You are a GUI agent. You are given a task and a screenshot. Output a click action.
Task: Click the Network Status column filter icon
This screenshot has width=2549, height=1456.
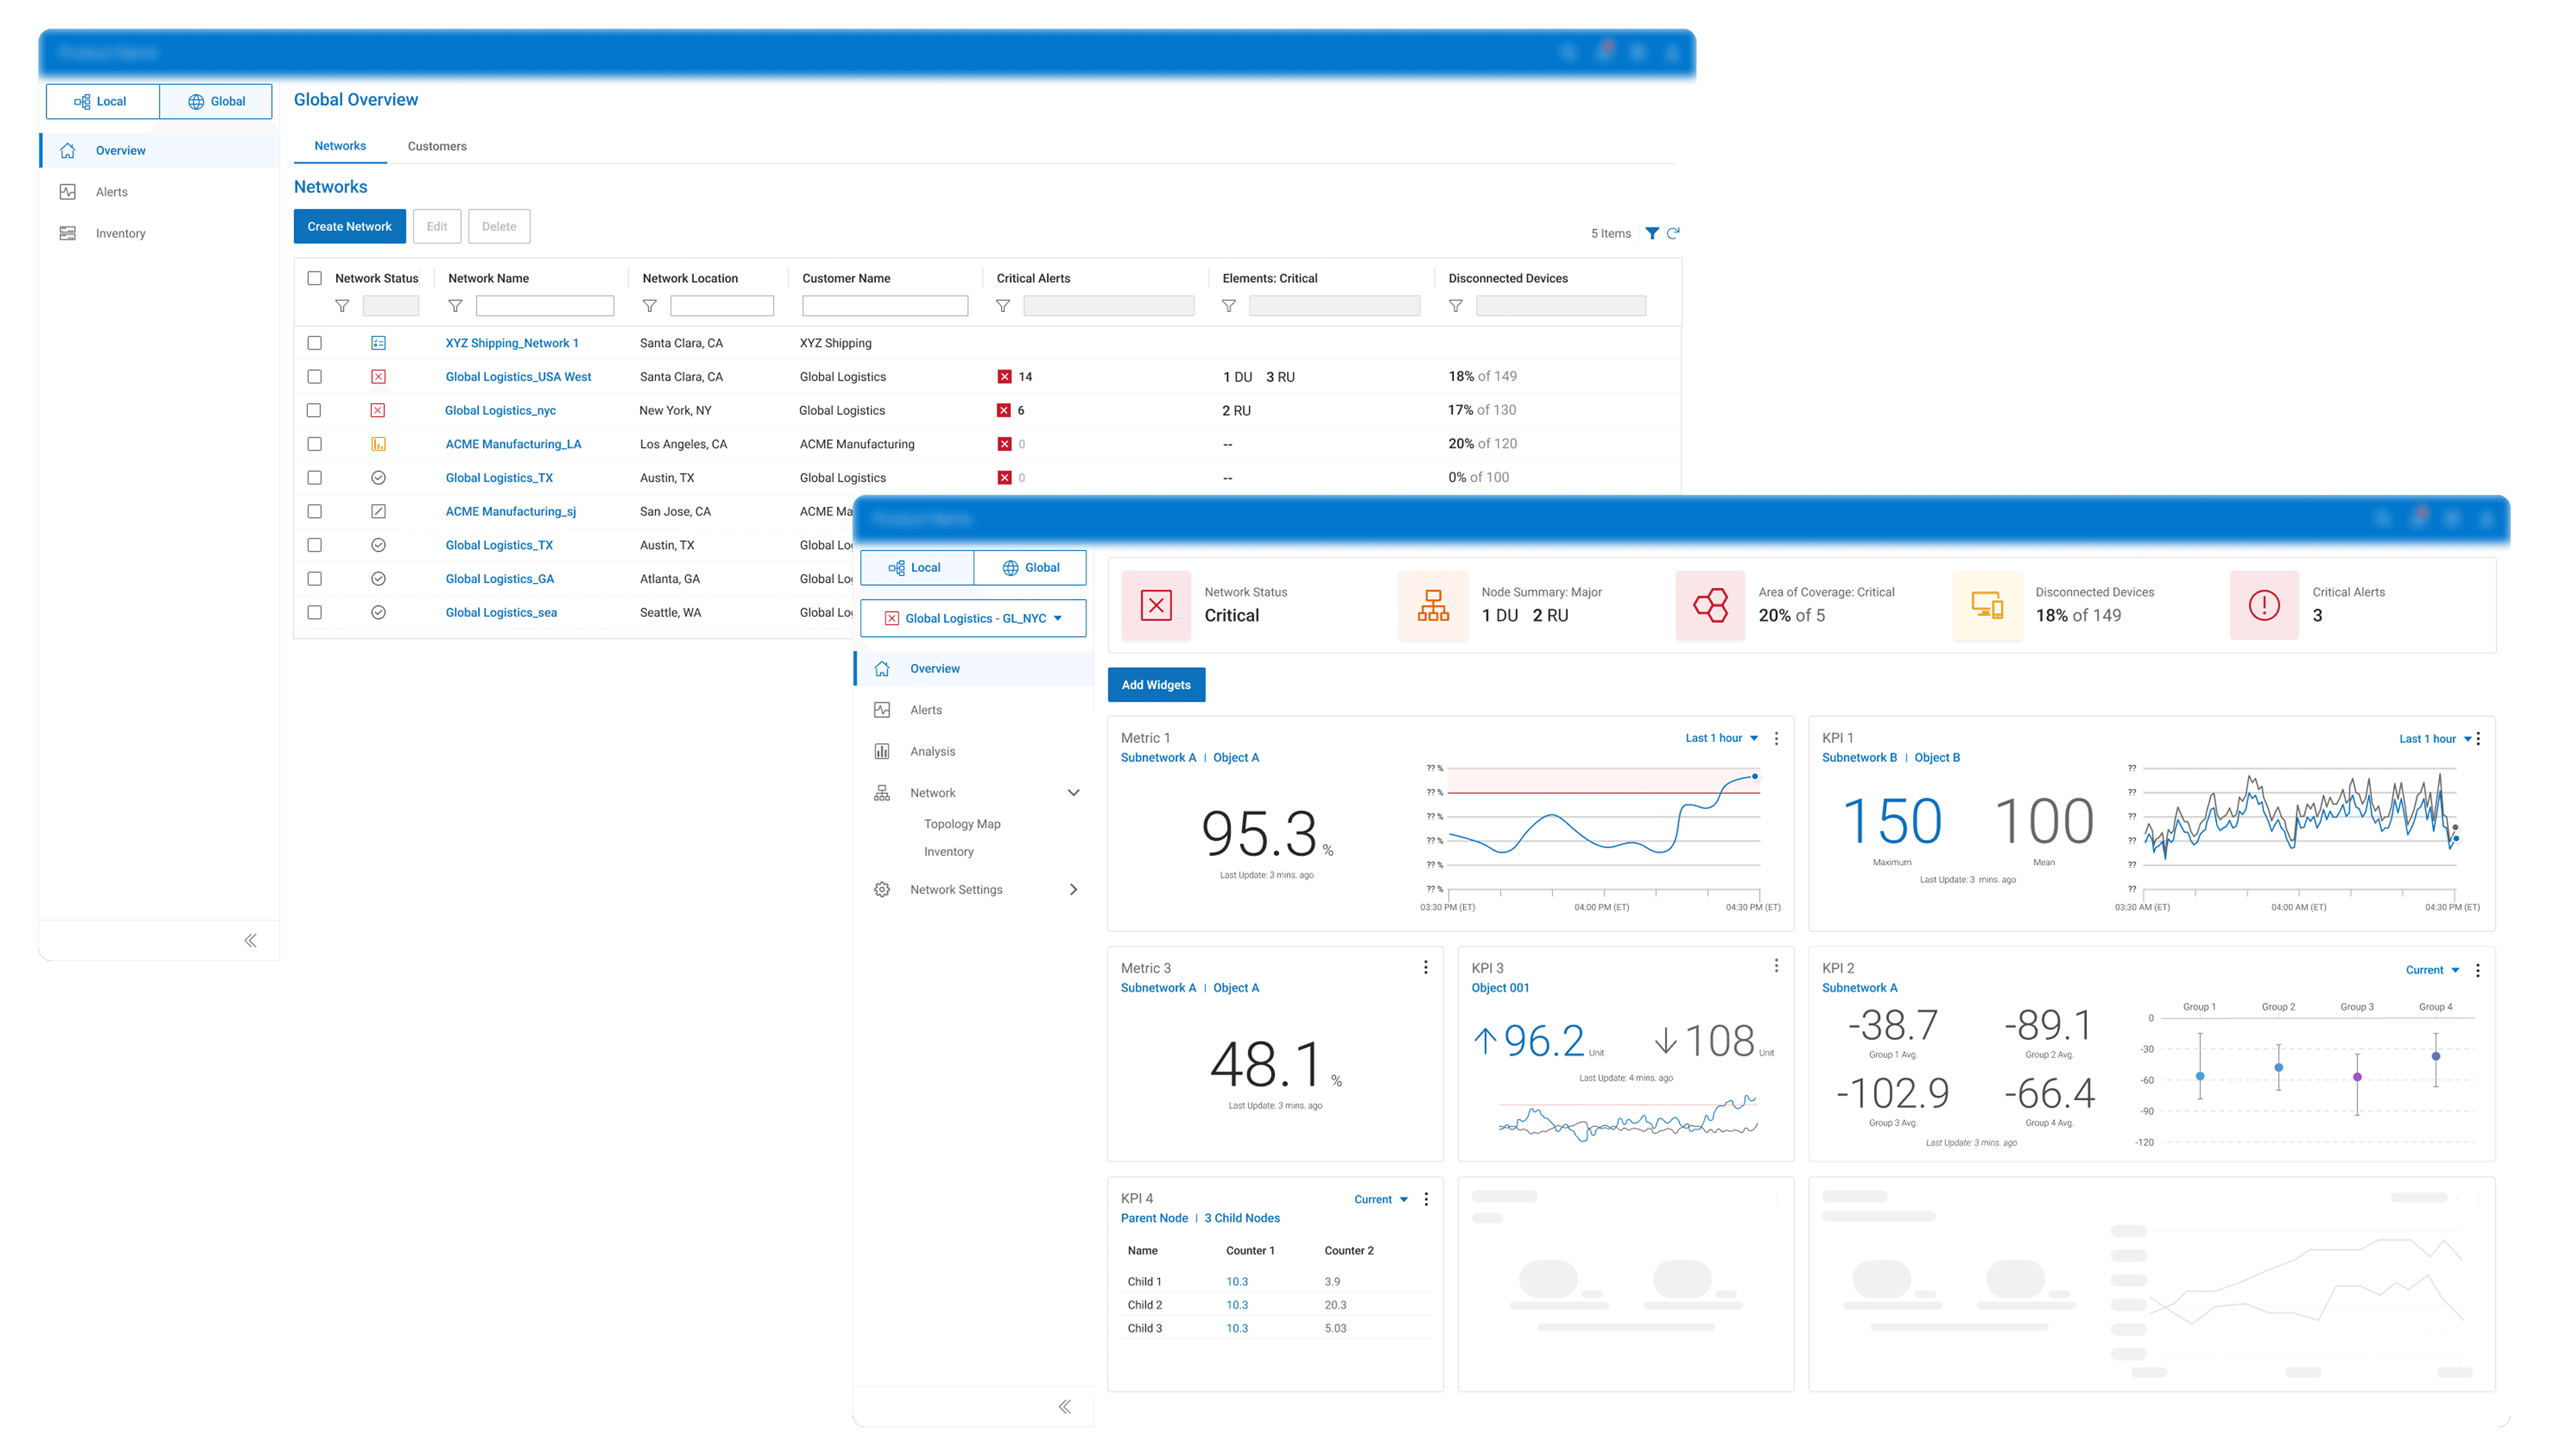coord(342,306)
